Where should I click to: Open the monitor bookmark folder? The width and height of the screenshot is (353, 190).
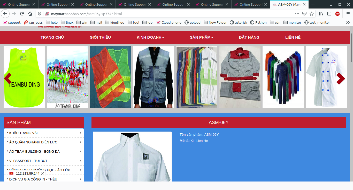[x=292, y=22]
